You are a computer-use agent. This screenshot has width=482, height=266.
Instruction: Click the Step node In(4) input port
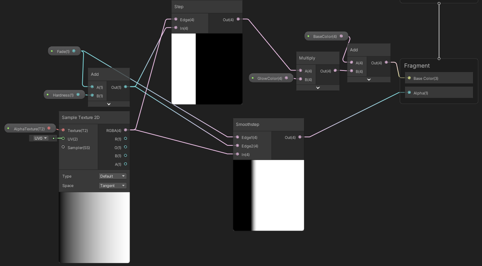pyautogui.click(x=176, y=28)
